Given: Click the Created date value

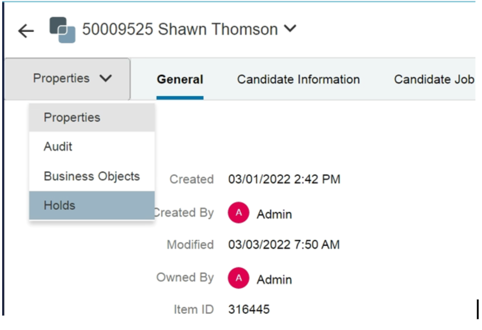Looking at the screenshot, I should [x=284, y=179].
